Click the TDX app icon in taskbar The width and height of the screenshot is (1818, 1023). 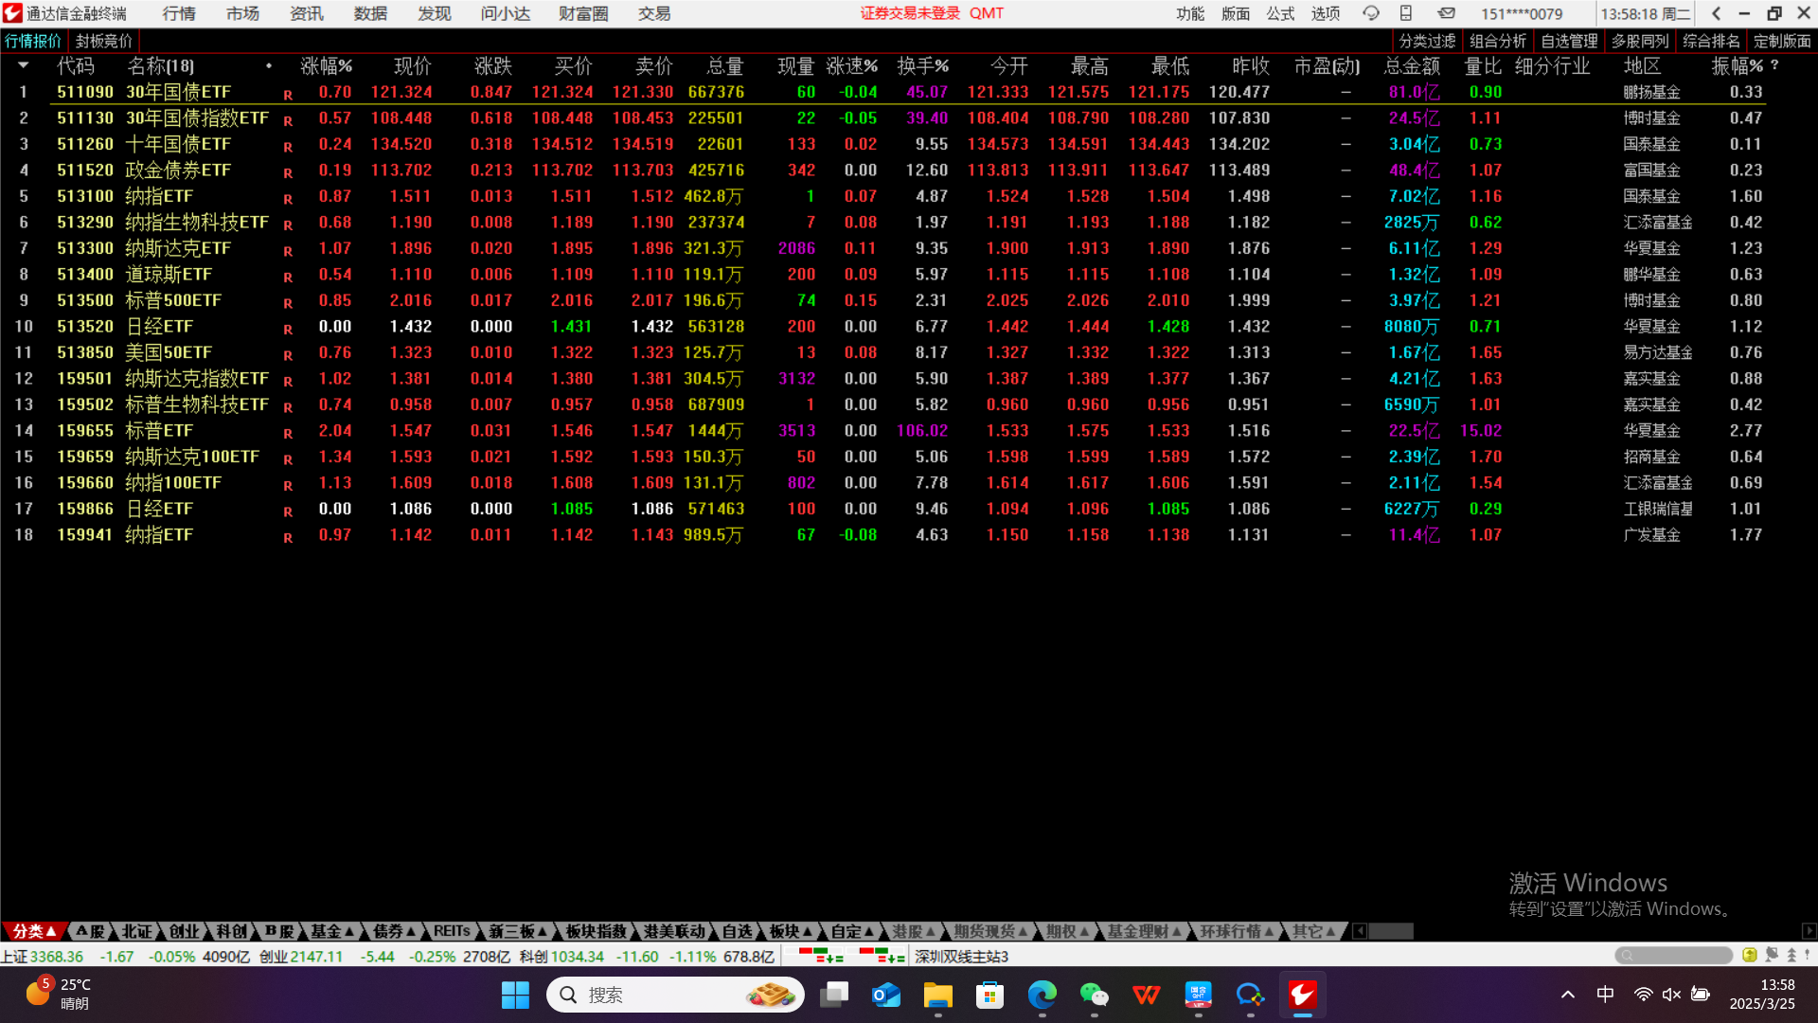click(x=1302, y=995)
